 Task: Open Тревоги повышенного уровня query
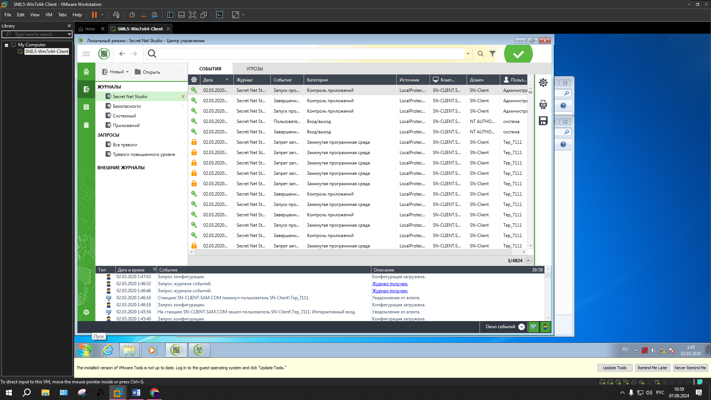tap(144, 154)
